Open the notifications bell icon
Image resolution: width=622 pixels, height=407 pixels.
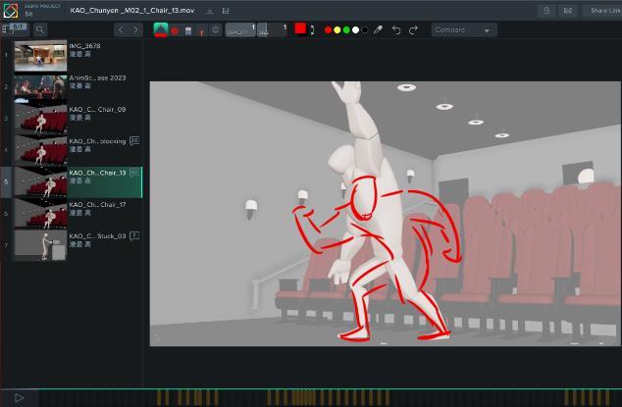(545, 11)
